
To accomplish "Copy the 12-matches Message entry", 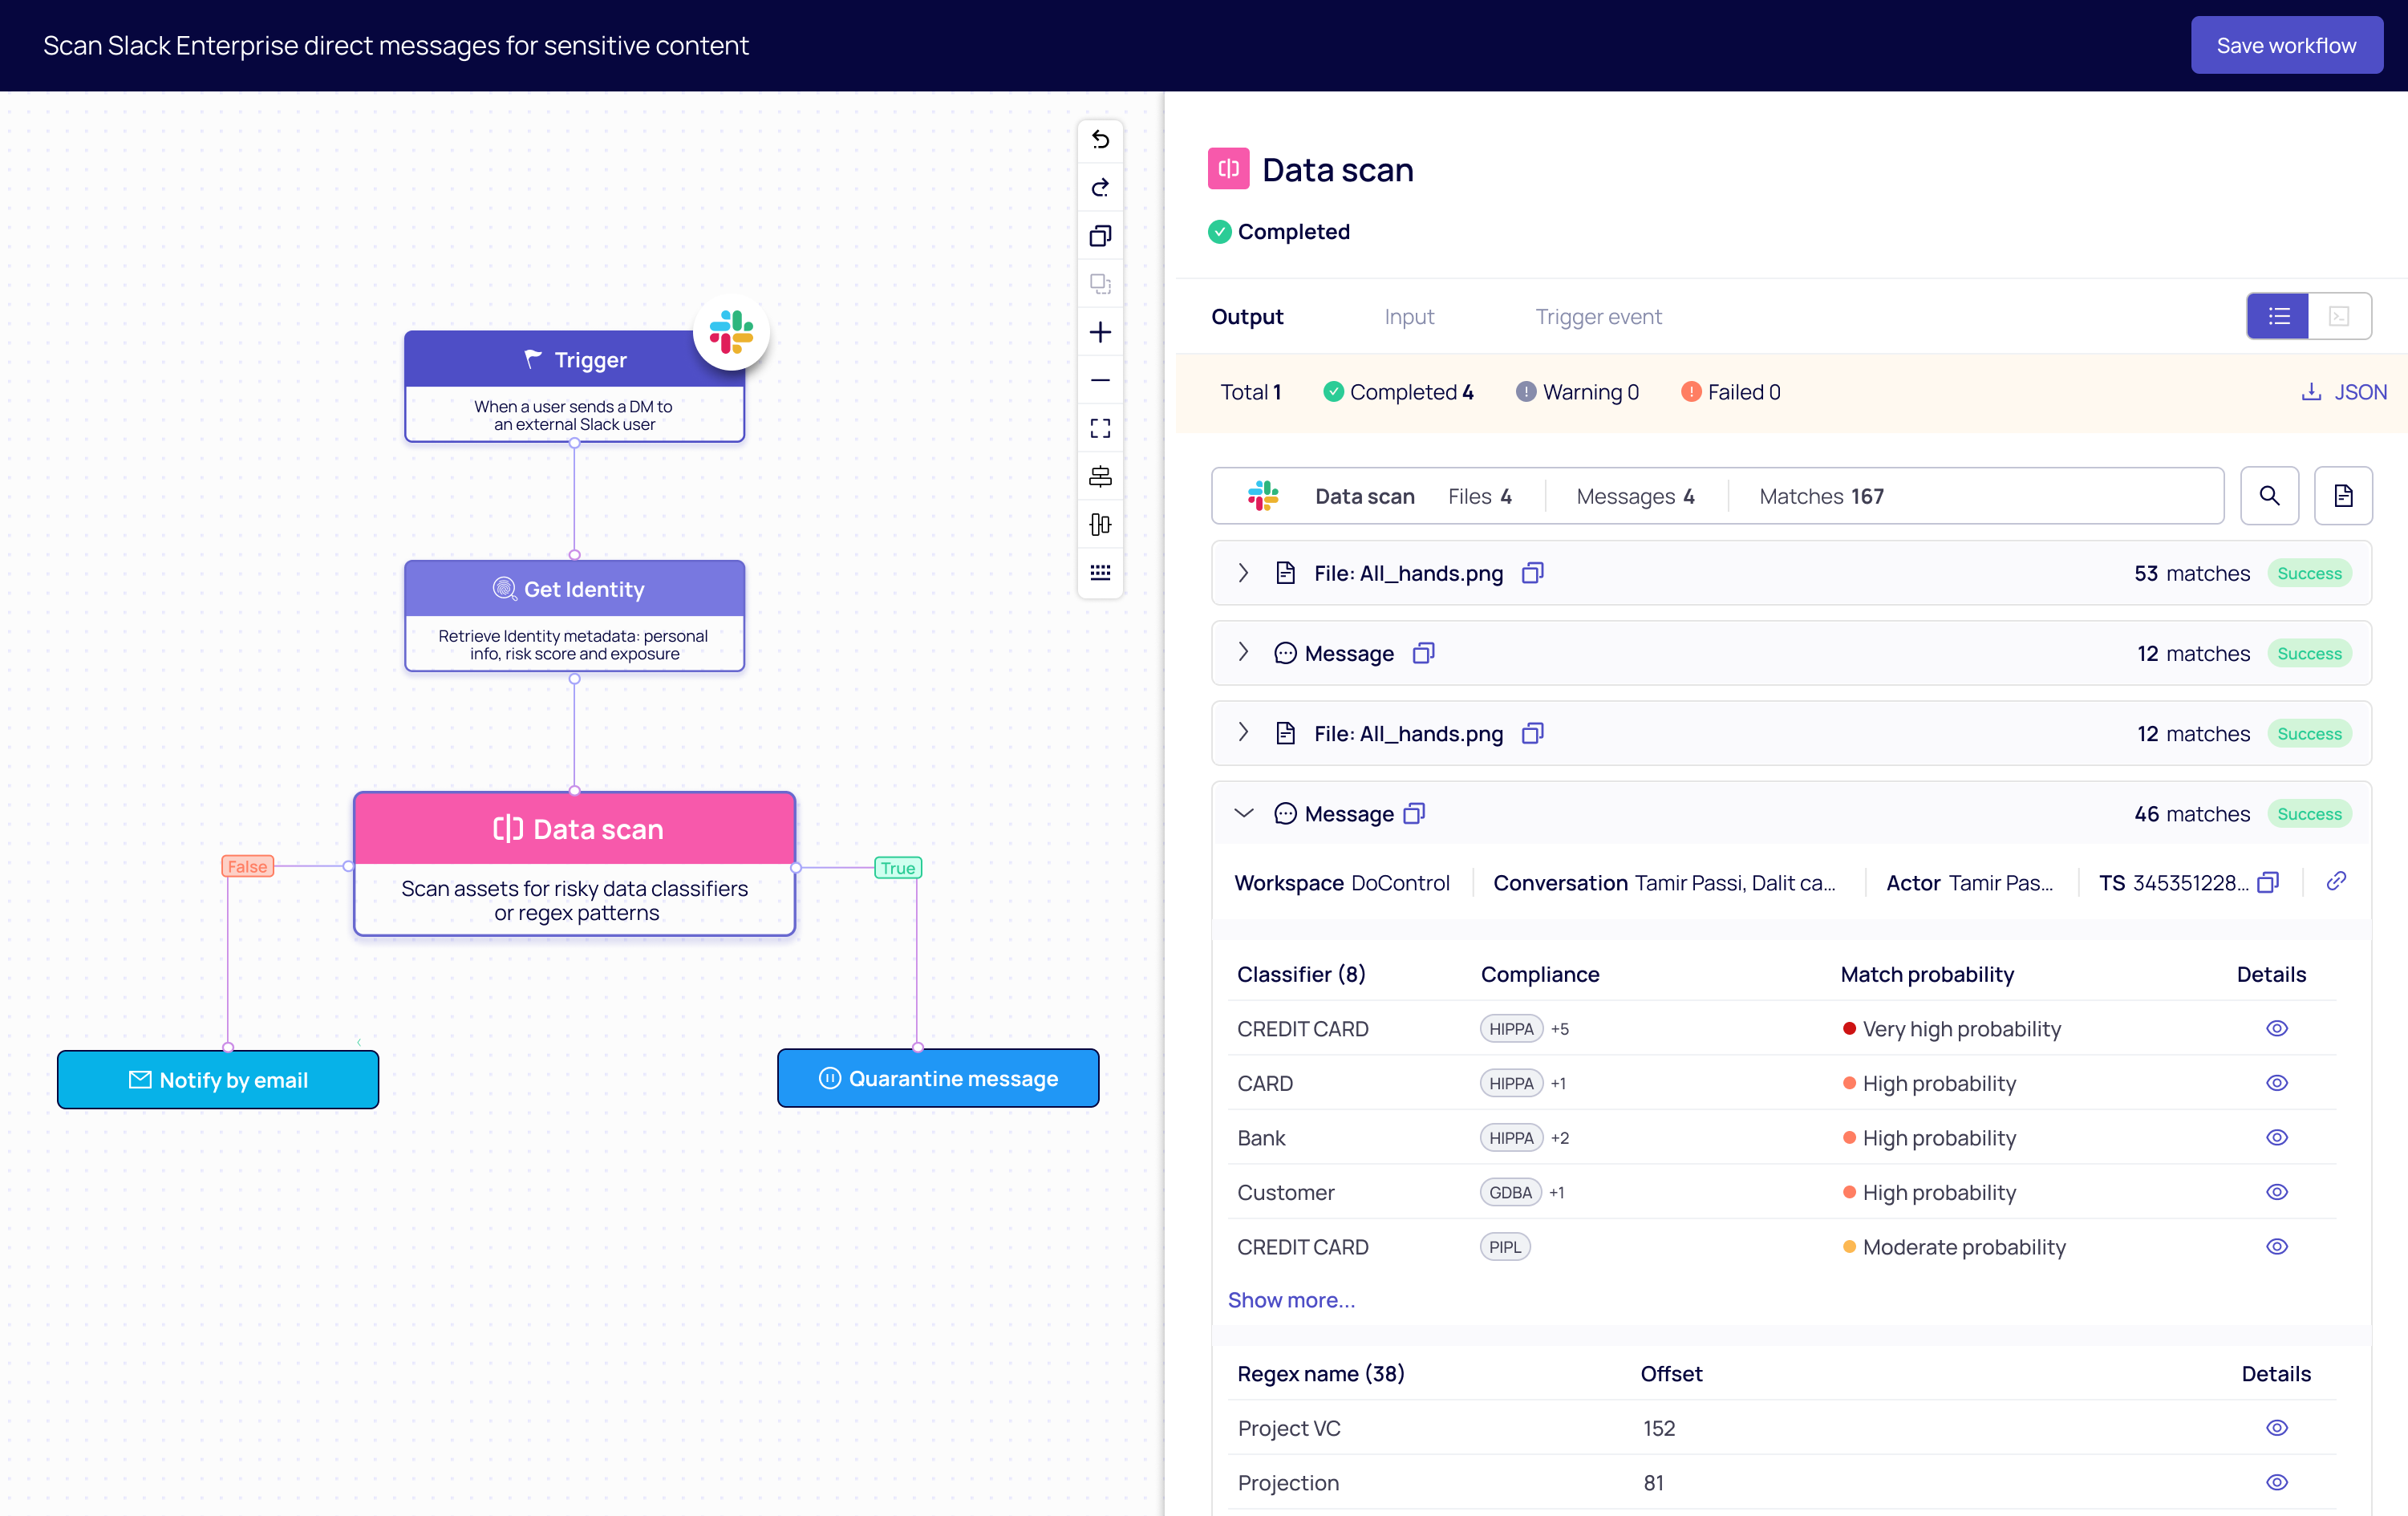I will click(1423, 653).
